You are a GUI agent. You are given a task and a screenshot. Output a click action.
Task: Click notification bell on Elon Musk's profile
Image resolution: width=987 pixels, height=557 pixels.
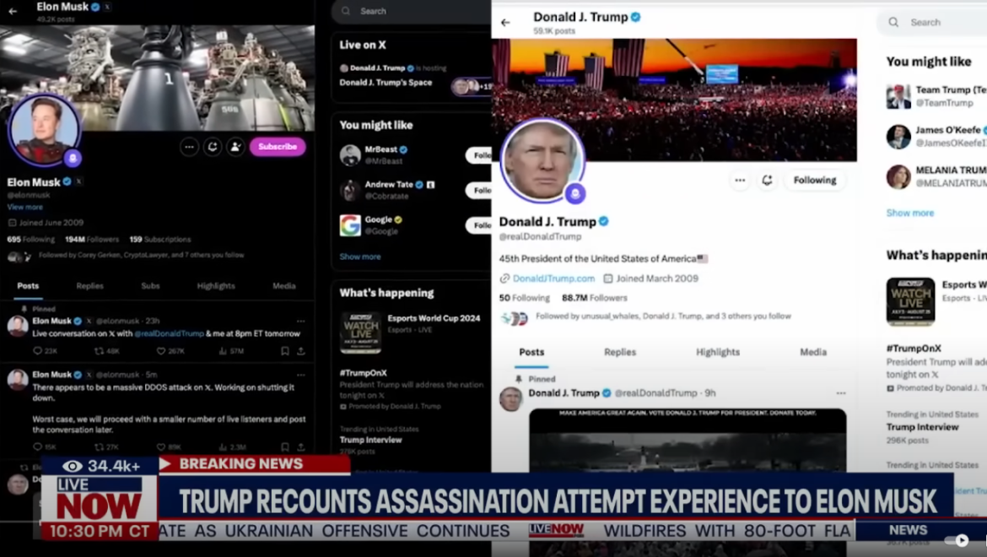tap(213, 147)
